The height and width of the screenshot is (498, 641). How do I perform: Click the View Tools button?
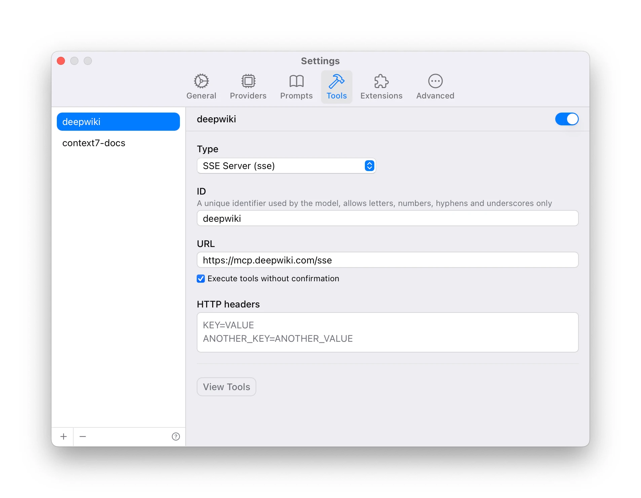[226, 387]
